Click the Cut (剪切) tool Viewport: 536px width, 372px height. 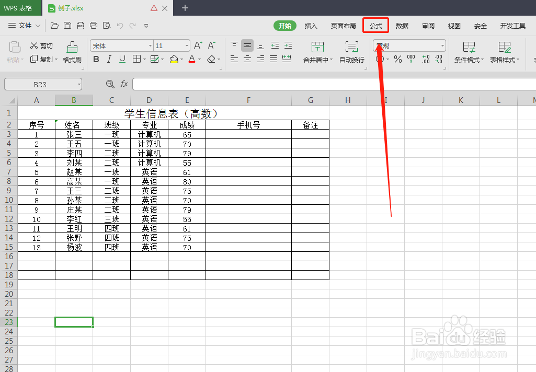[x=41, y=46]
